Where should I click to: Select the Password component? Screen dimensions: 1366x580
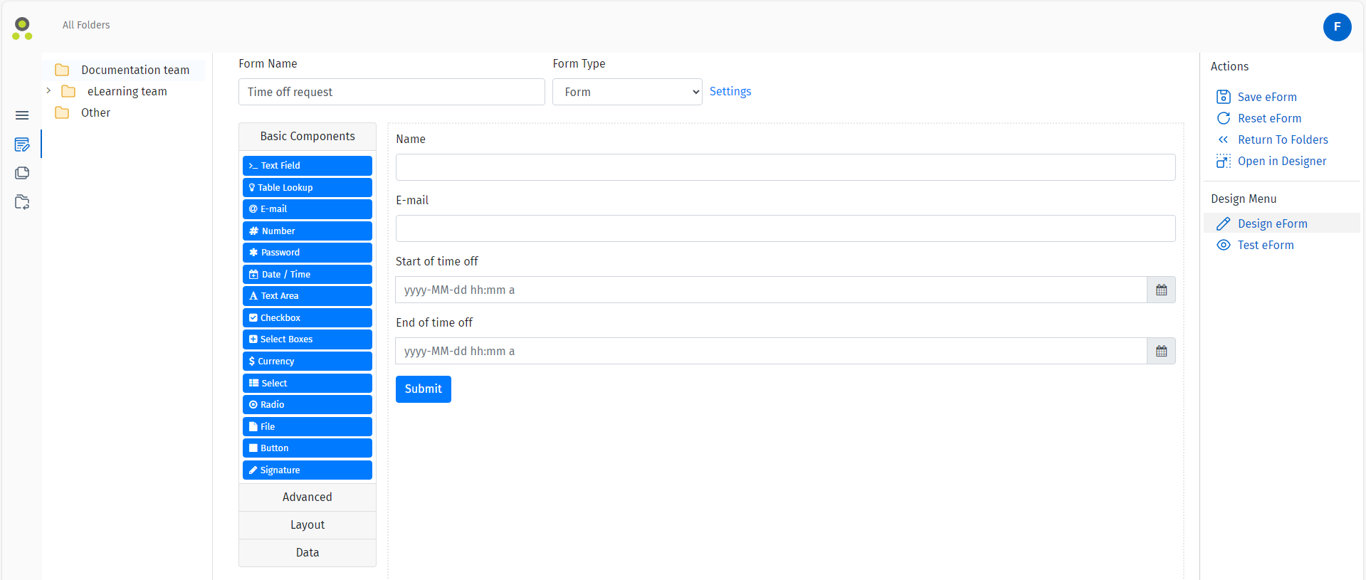point(308,253)
